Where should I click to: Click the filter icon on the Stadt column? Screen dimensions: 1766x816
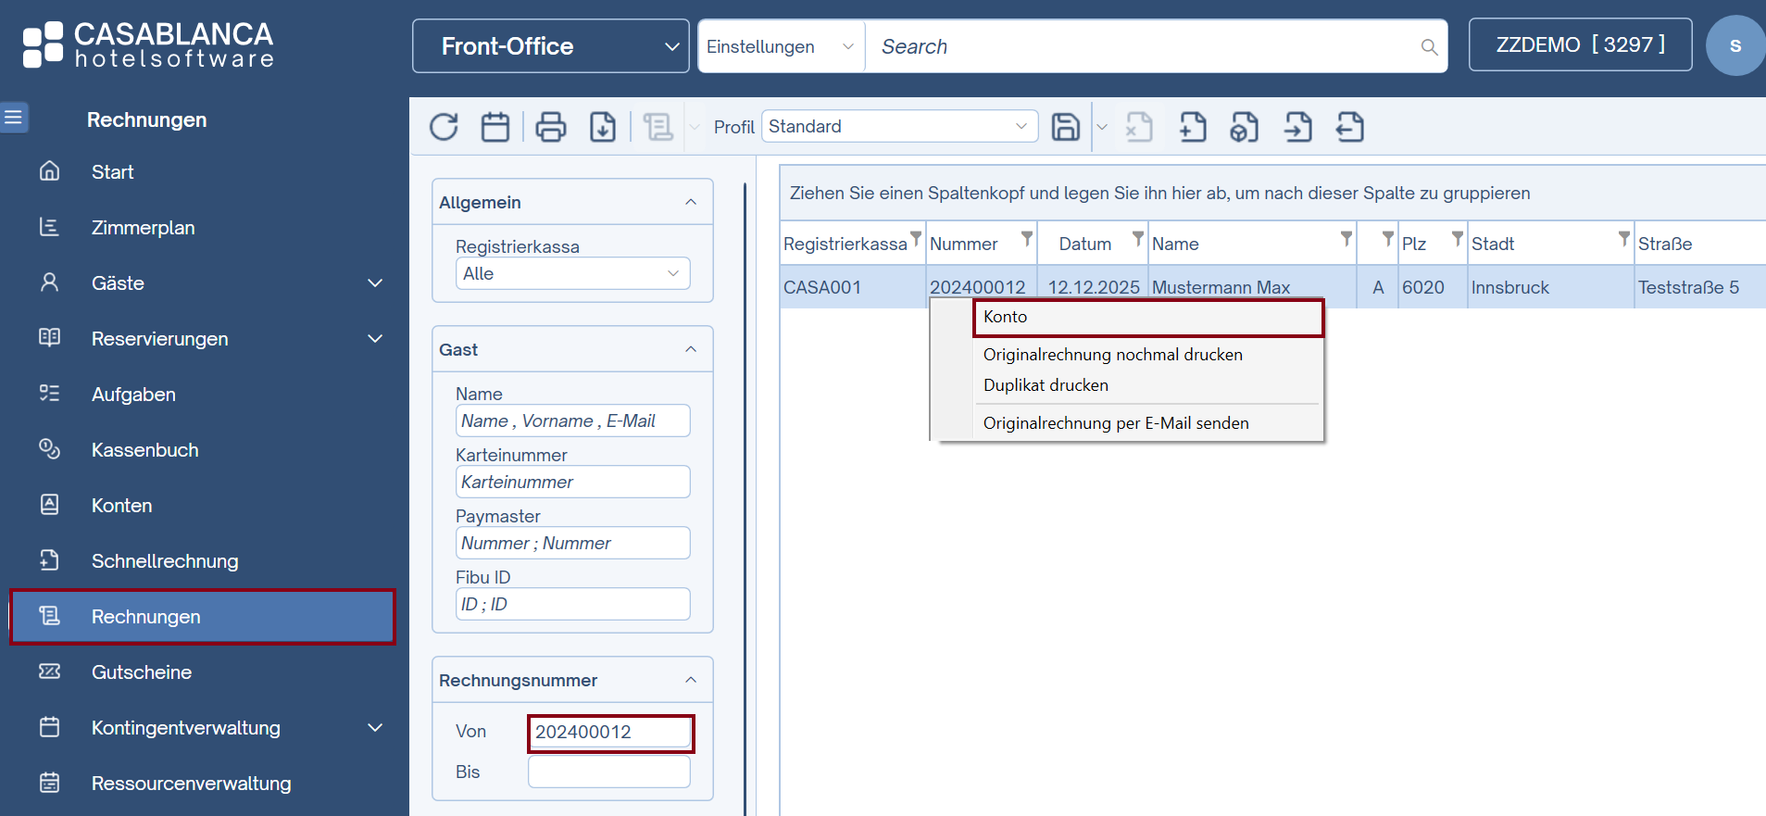tap(1623, 240)
